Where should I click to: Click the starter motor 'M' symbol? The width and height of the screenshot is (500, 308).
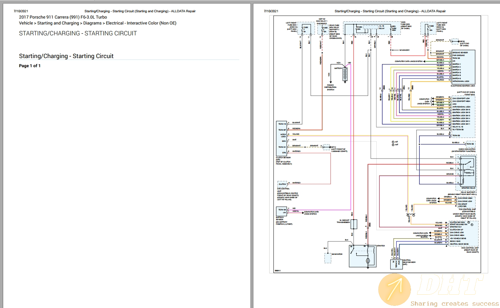pyautogui.click(x=368, y=261)
